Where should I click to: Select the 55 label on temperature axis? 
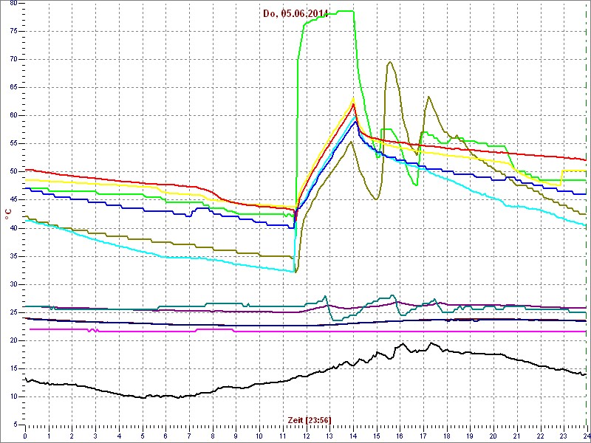(13, 144)
